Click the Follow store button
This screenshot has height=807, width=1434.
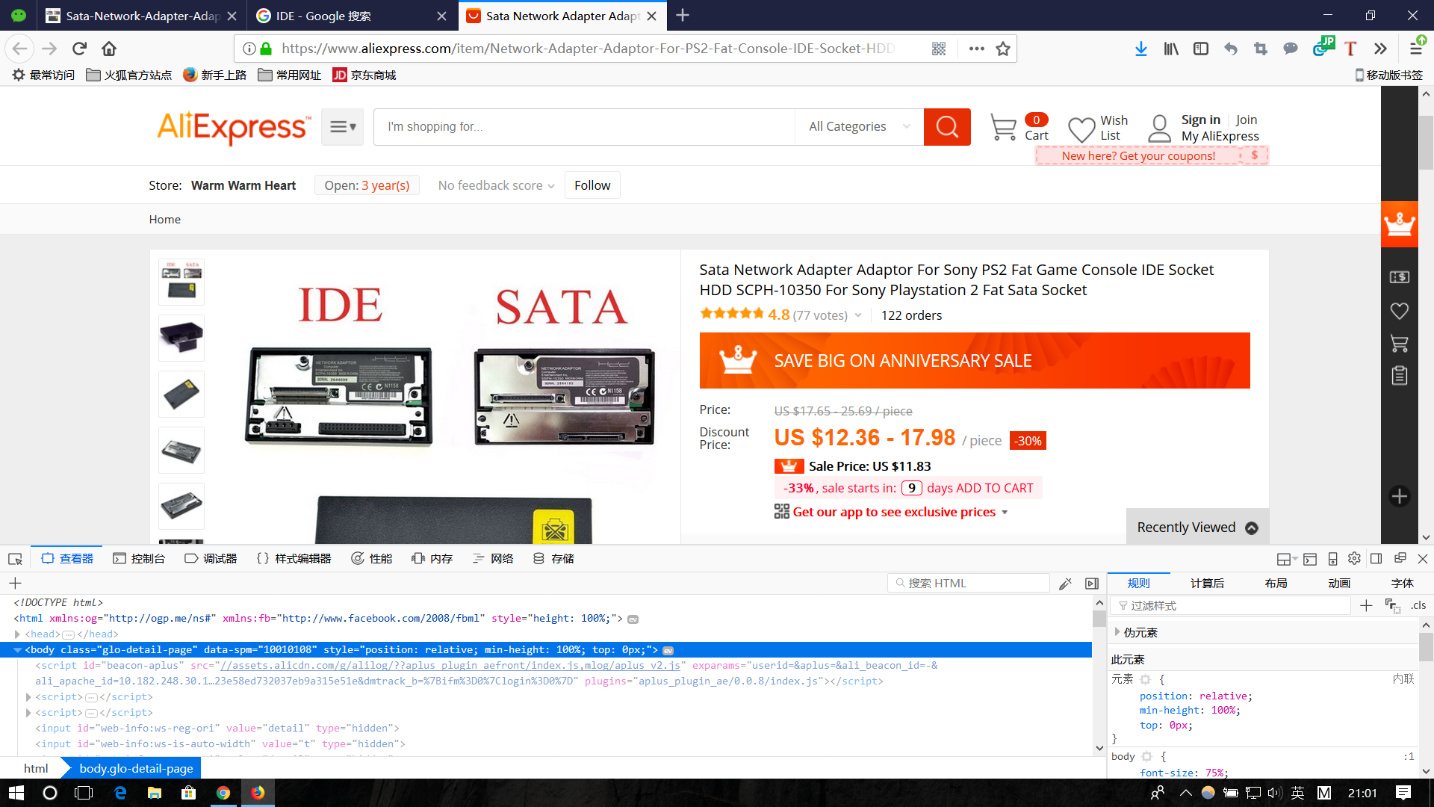point(592,185)
